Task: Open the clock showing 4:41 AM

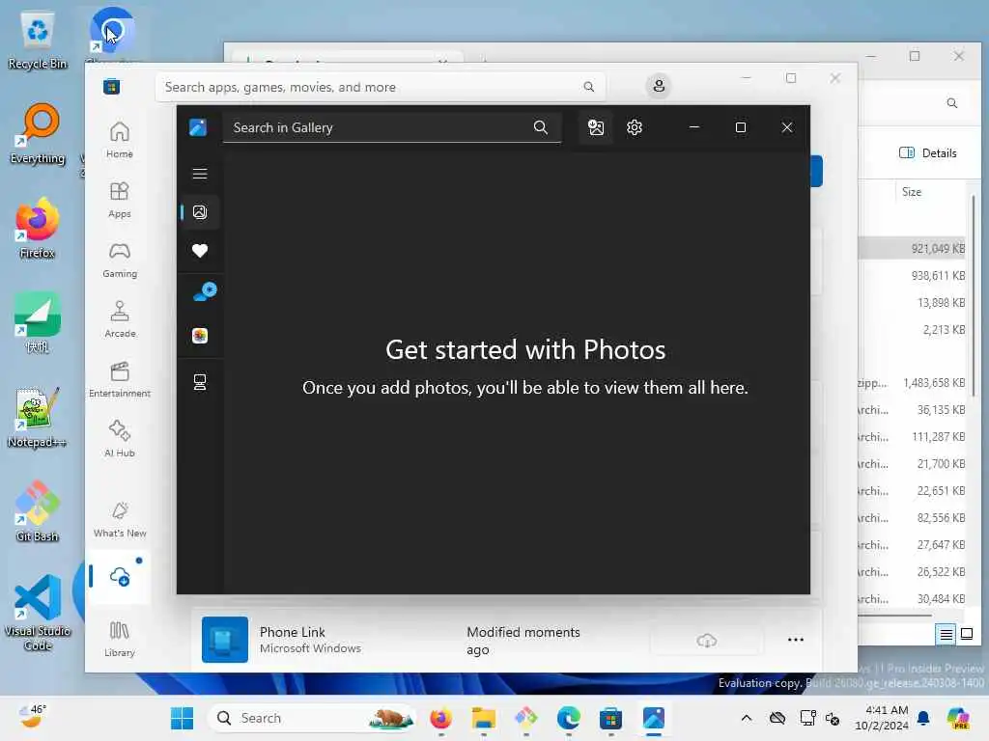Action: [881, 718]
